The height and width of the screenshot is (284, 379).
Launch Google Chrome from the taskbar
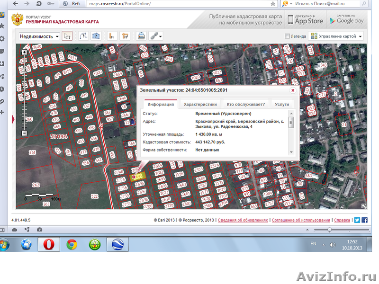point(72,244)
